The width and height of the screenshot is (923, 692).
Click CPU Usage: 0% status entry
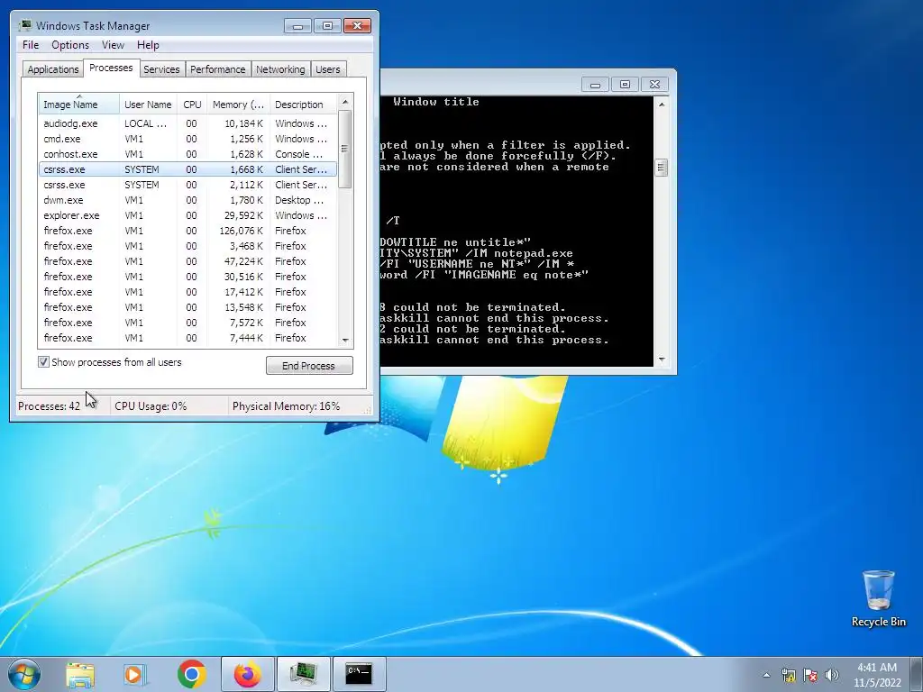coord(151,406)
